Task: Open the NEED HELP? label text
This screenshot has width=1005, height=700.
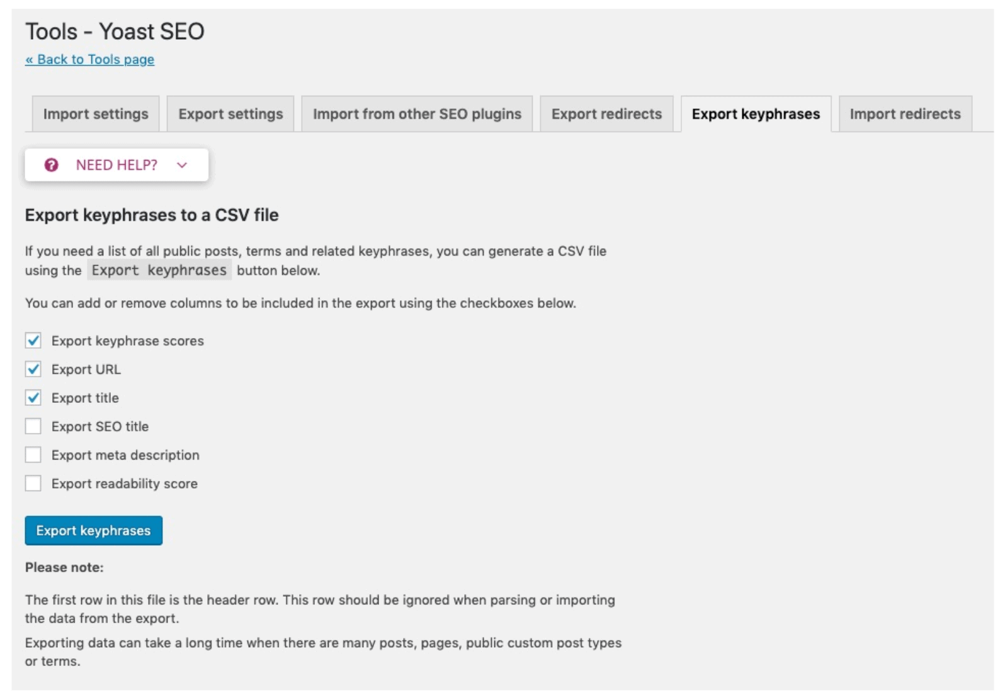Action: 116,165
